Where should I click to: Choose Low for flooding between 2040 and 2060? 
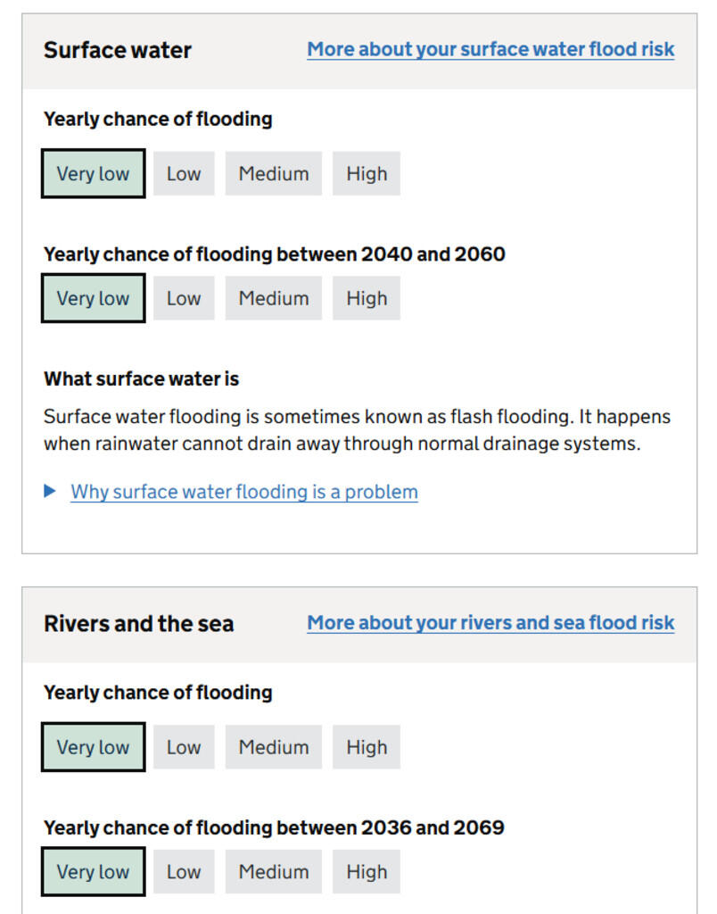pos(184,298)
